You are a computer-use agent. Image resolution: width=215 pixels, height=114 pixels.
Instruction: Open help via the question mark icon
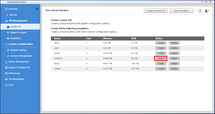200,11
